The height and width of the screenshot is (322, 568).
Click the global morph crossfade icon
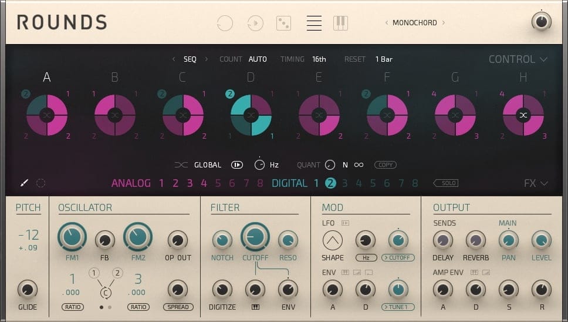click(181, 165)
